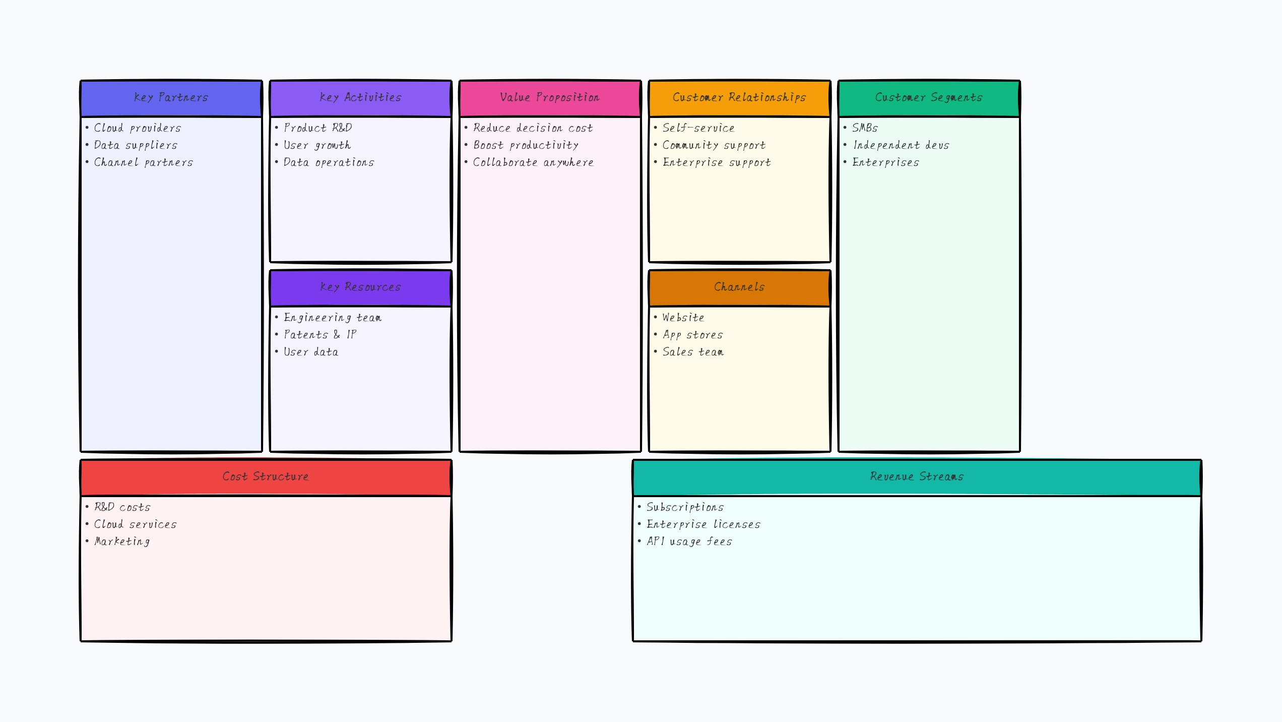Click the Key Resources section header
Image resolution: width=1282 pixels, height=722 pixels.
click(x=360, y=287)
